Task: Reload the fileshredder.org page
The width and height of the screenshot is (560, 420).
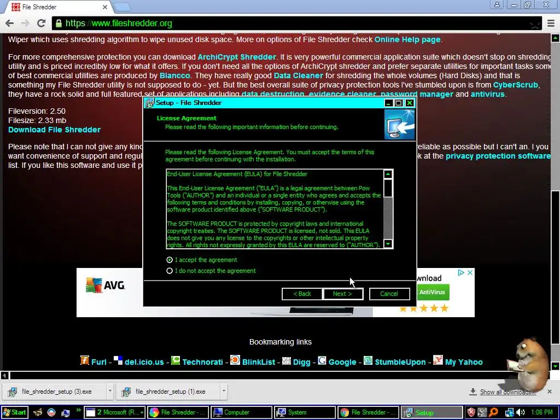Action: tap(41, 23)
